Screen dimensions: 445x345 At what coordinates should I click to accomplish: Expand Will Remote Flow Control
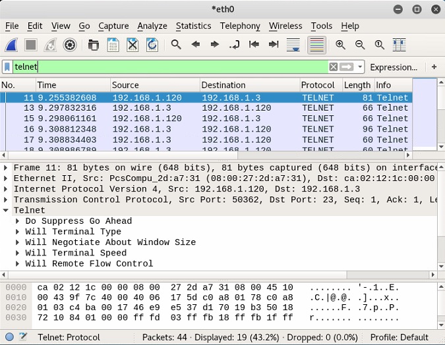click(x=18, y=263)
